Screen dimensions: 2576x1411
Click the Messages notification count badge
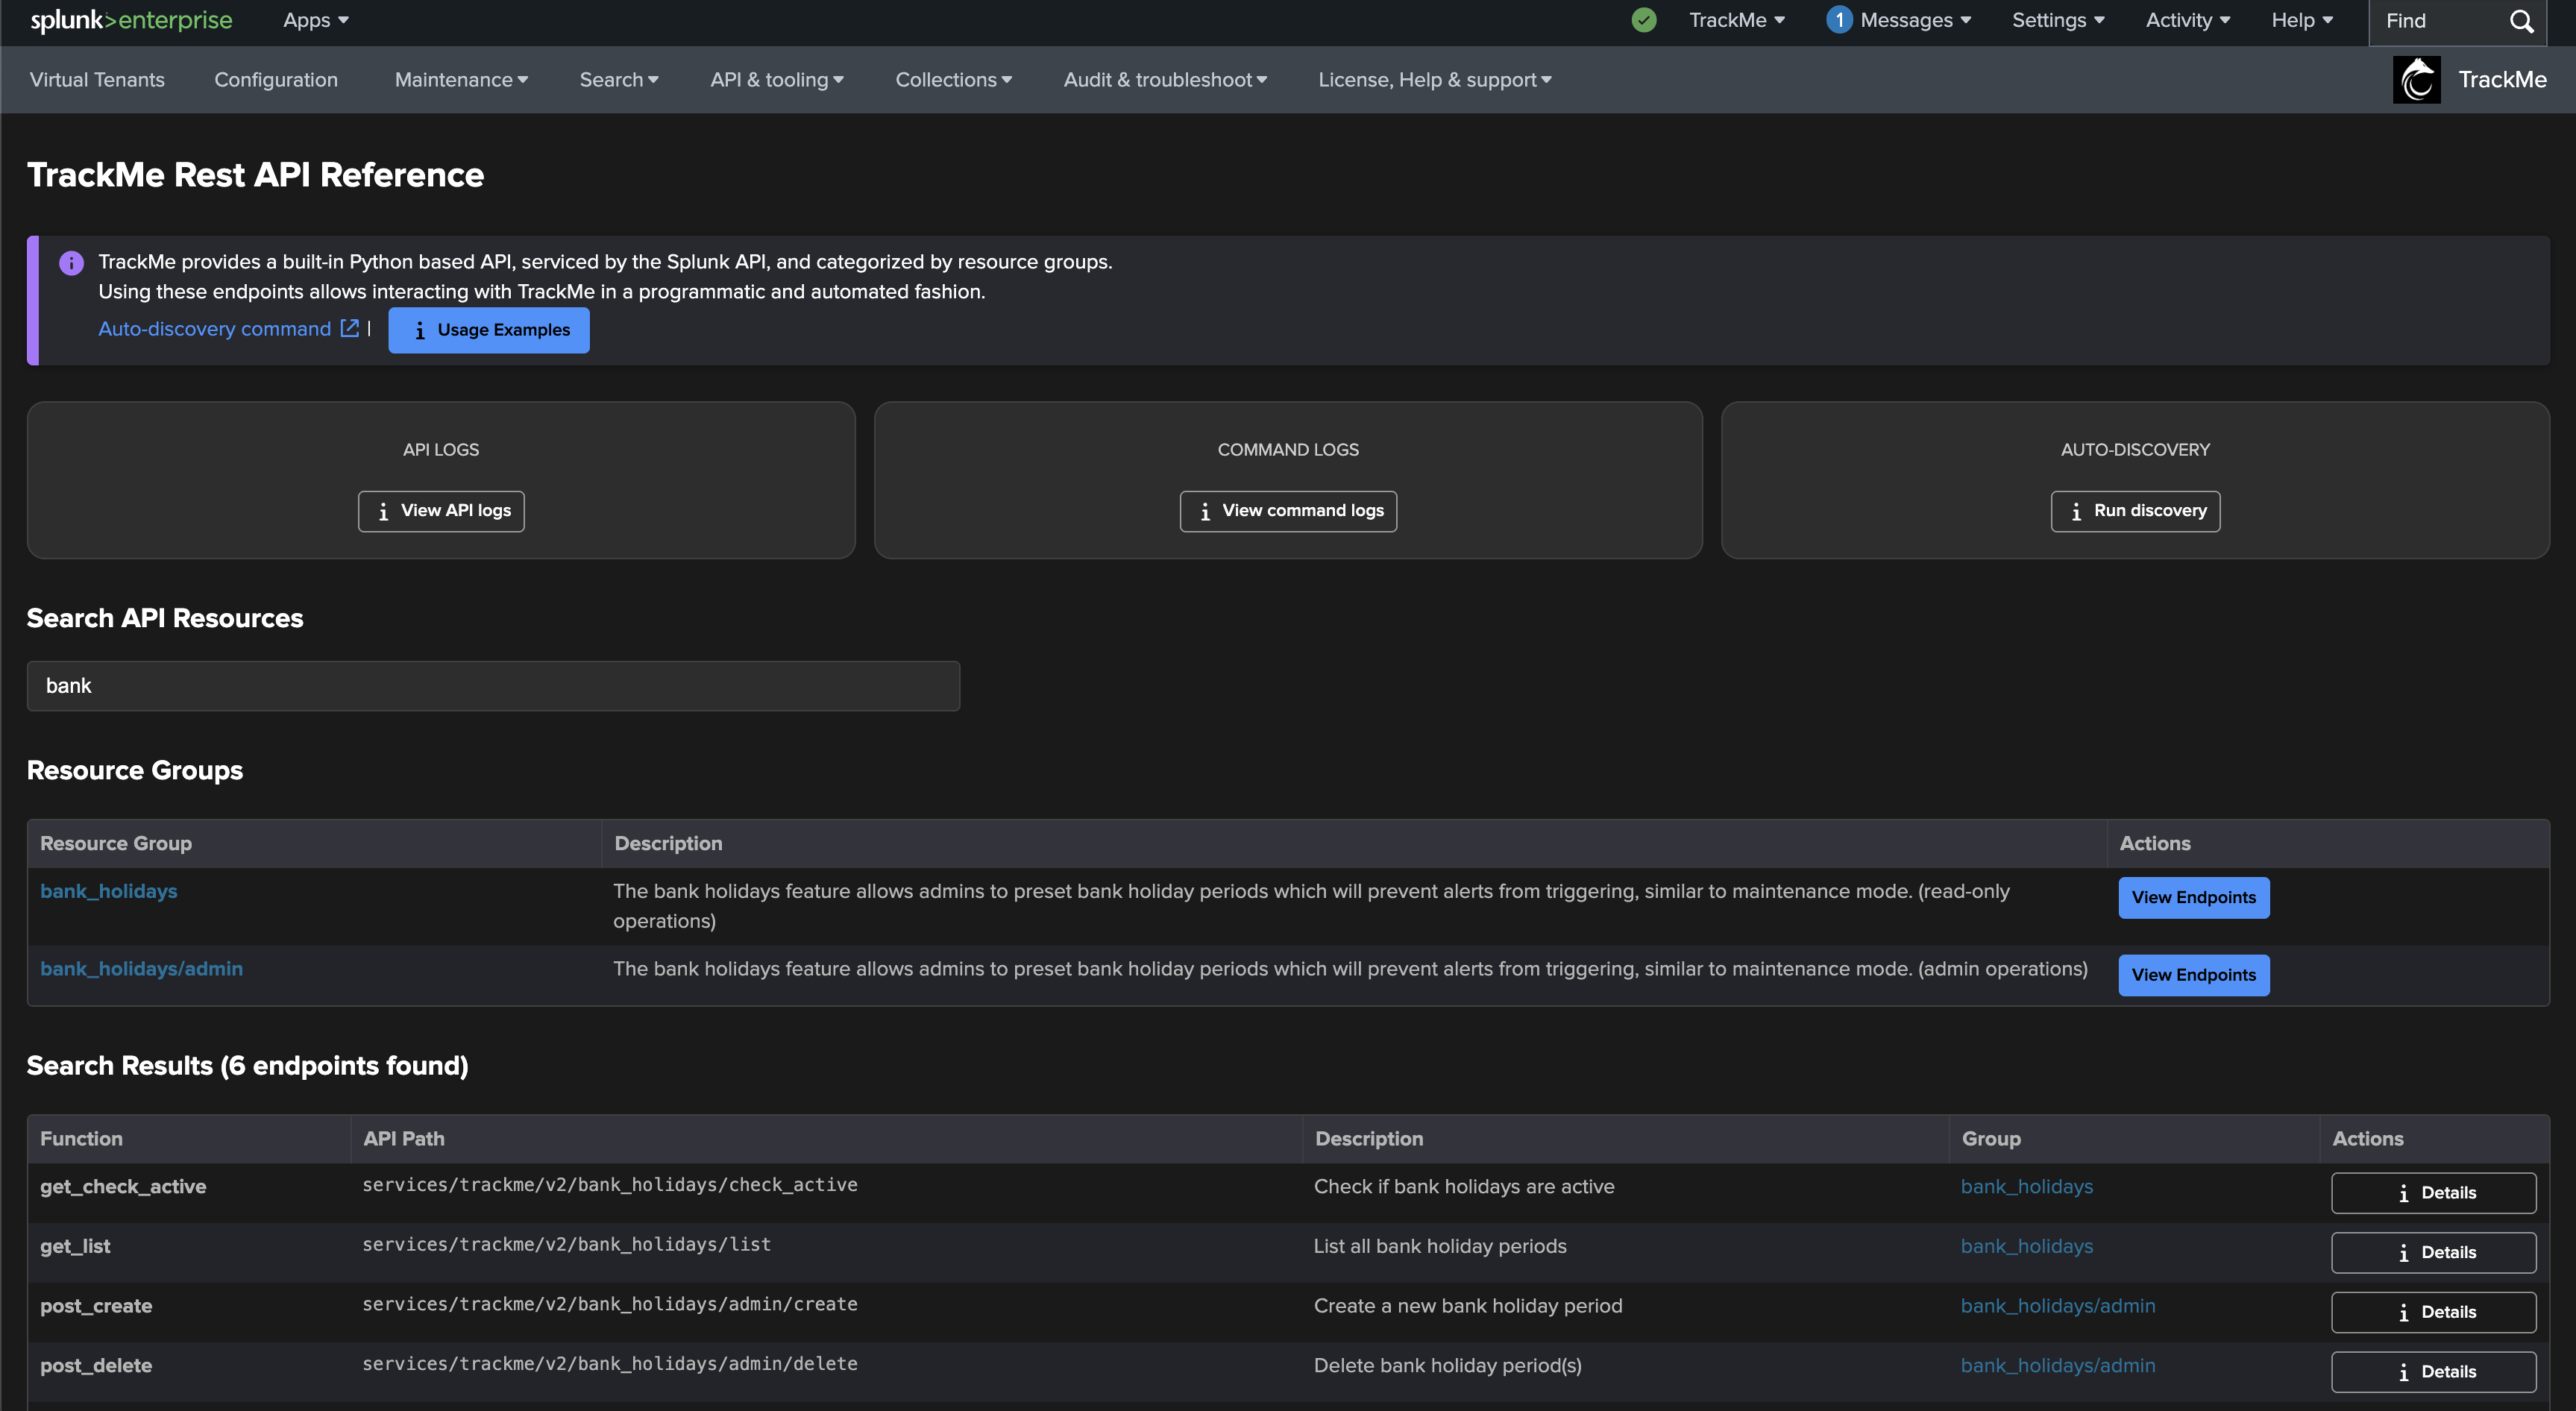tap(1838, 20)
